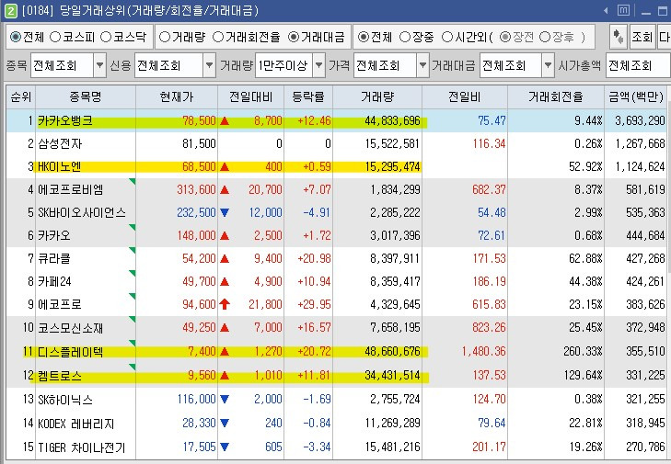Sort by 현재가 column header
This screenshot has height=464, width=671.
[x=177, y=97]
